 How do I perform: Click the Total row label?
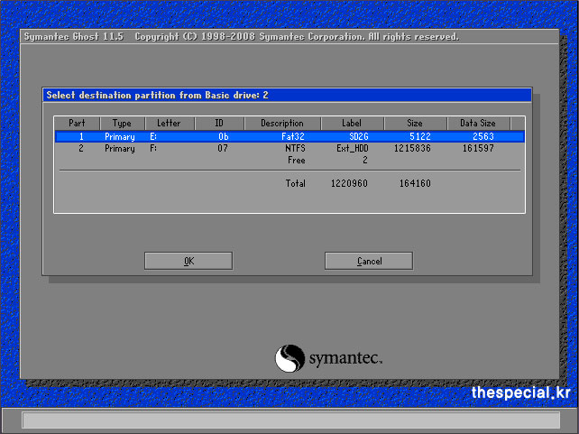point(296,183)
